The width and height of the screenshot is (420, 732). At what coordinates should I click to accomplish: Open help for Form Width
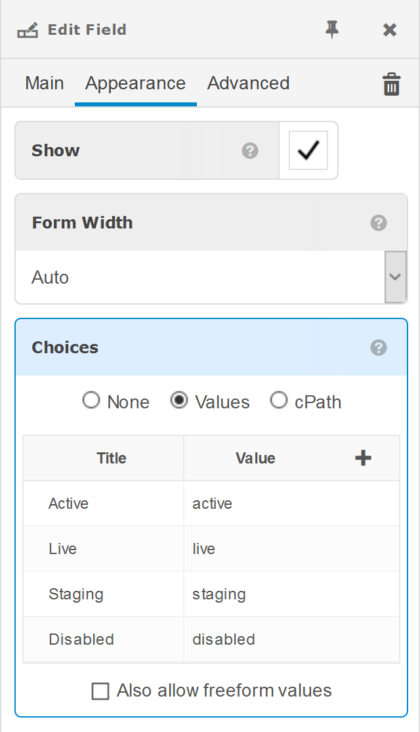click(x=378, y=223)
